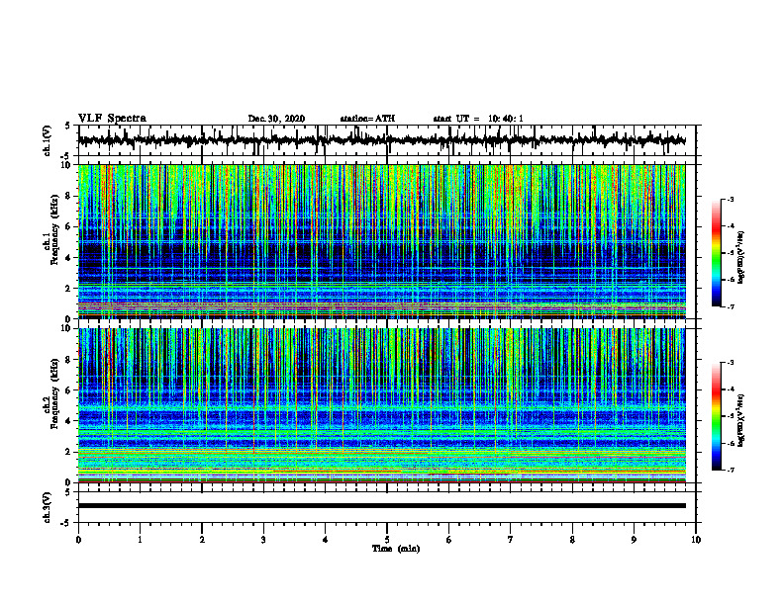Click the "2" kHz tick on ch.2 axis
The height and width of the screenshot is (605, 784).
coord(68,452)
